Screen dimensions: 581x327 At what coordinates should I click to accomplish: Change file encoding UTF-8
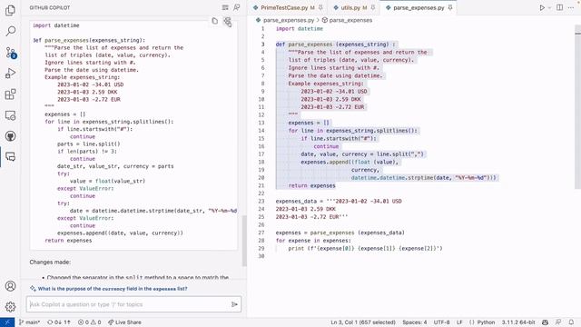pyautogui.click(x=441, y=322)
